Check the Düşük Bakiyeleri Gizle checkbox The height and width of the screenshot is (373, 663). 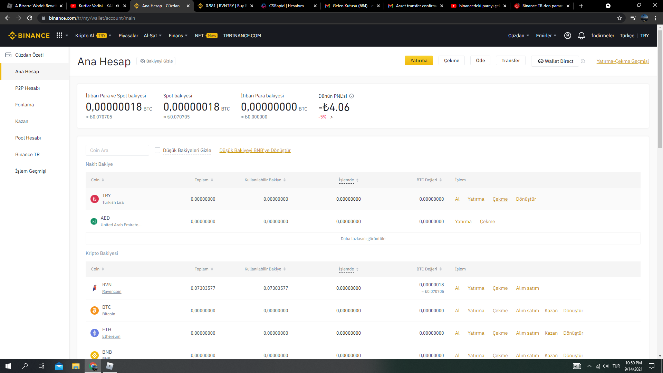coord(157,150)
